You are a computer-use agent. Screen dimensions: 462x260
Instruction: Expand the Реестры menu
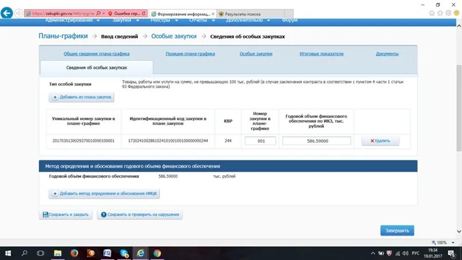164,20
